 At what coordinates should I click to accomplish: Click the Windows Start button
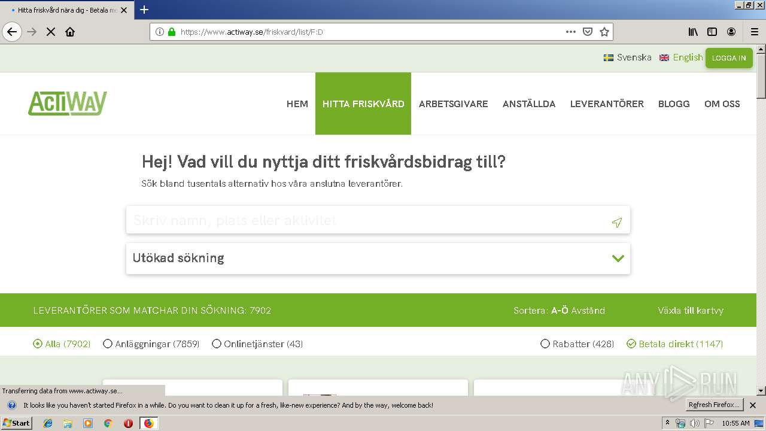coord(17,423)
